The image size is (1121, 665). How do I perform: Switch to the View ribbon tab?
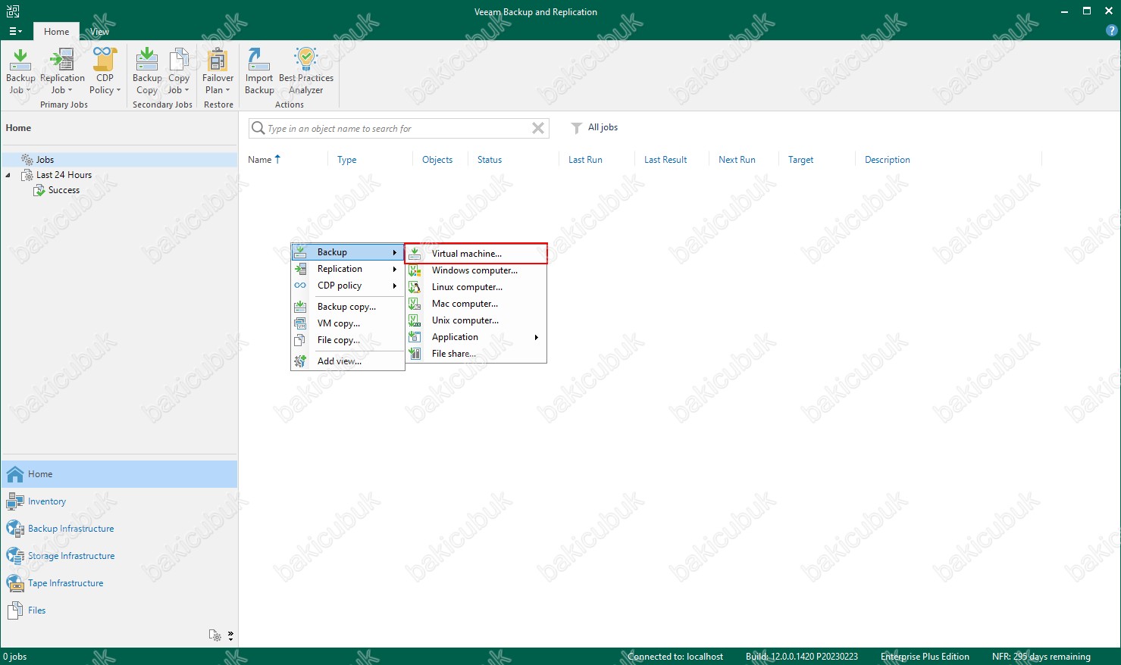99,32
